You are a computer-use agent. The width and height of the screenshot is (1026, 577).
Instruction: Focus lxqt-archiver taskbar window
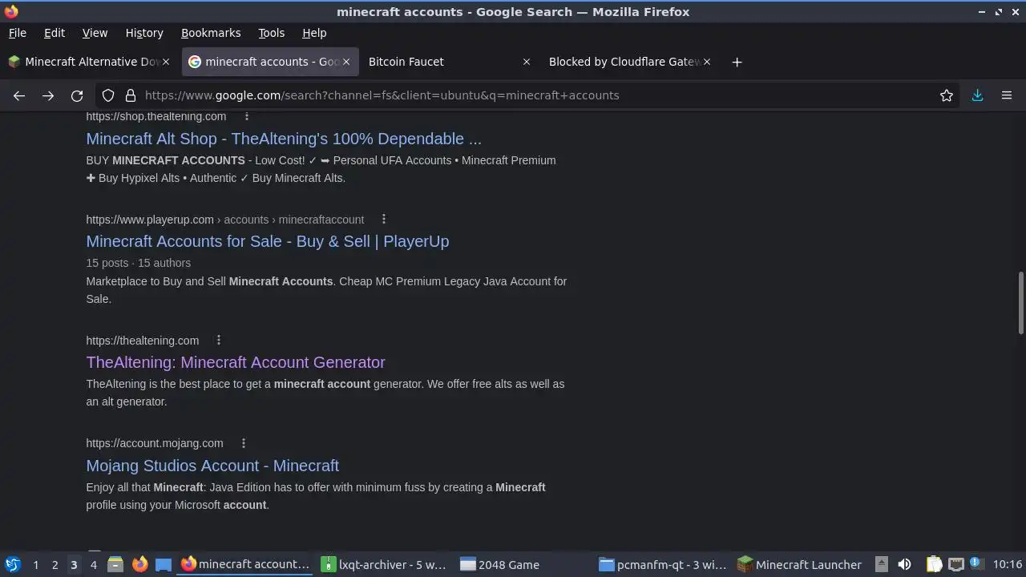[x=384, y=564]
